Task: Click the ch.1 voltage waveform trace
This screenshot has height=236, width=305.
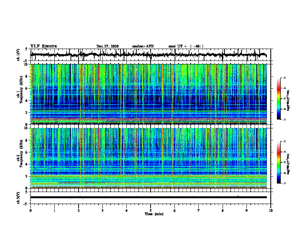Action: click(x=148, y=55)
